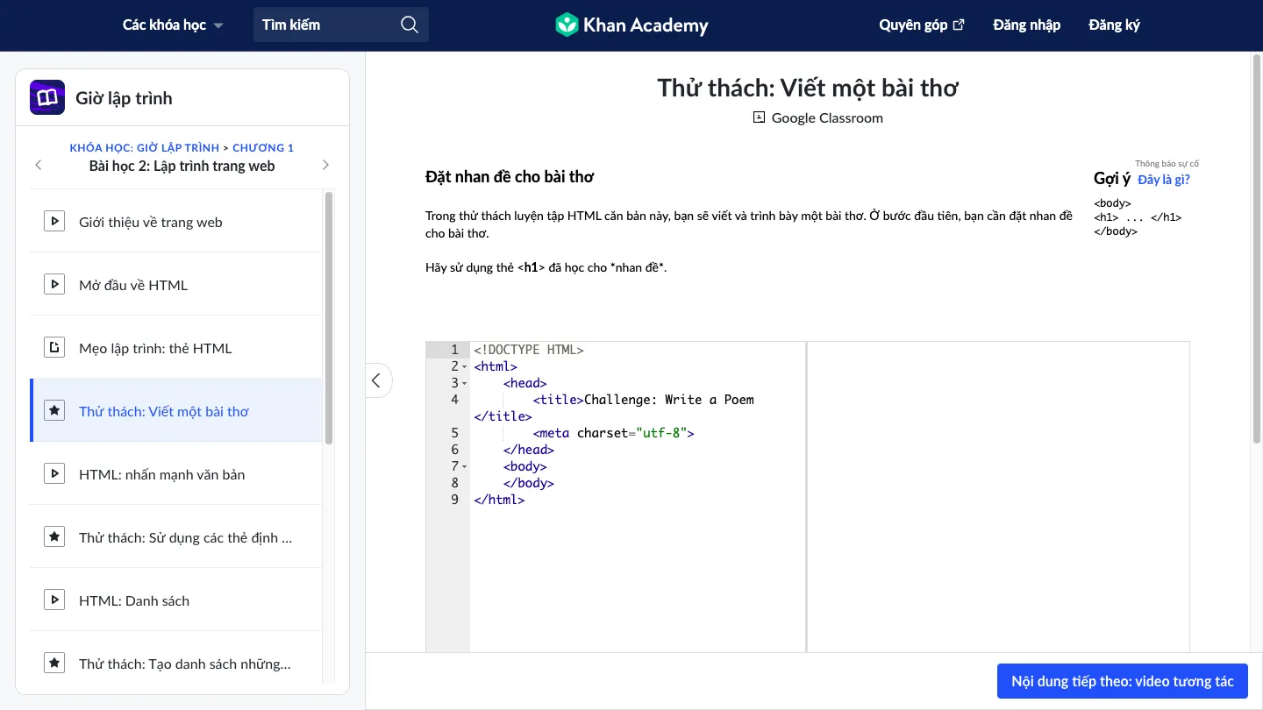Click the Khan Academy logo
This screenshot has height=710, width=1263.
631,25
